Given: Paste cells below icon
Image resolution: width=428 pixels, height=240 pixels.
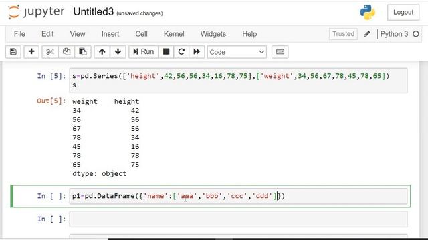Looking at the screenshot, I should [x=83, y=52].
